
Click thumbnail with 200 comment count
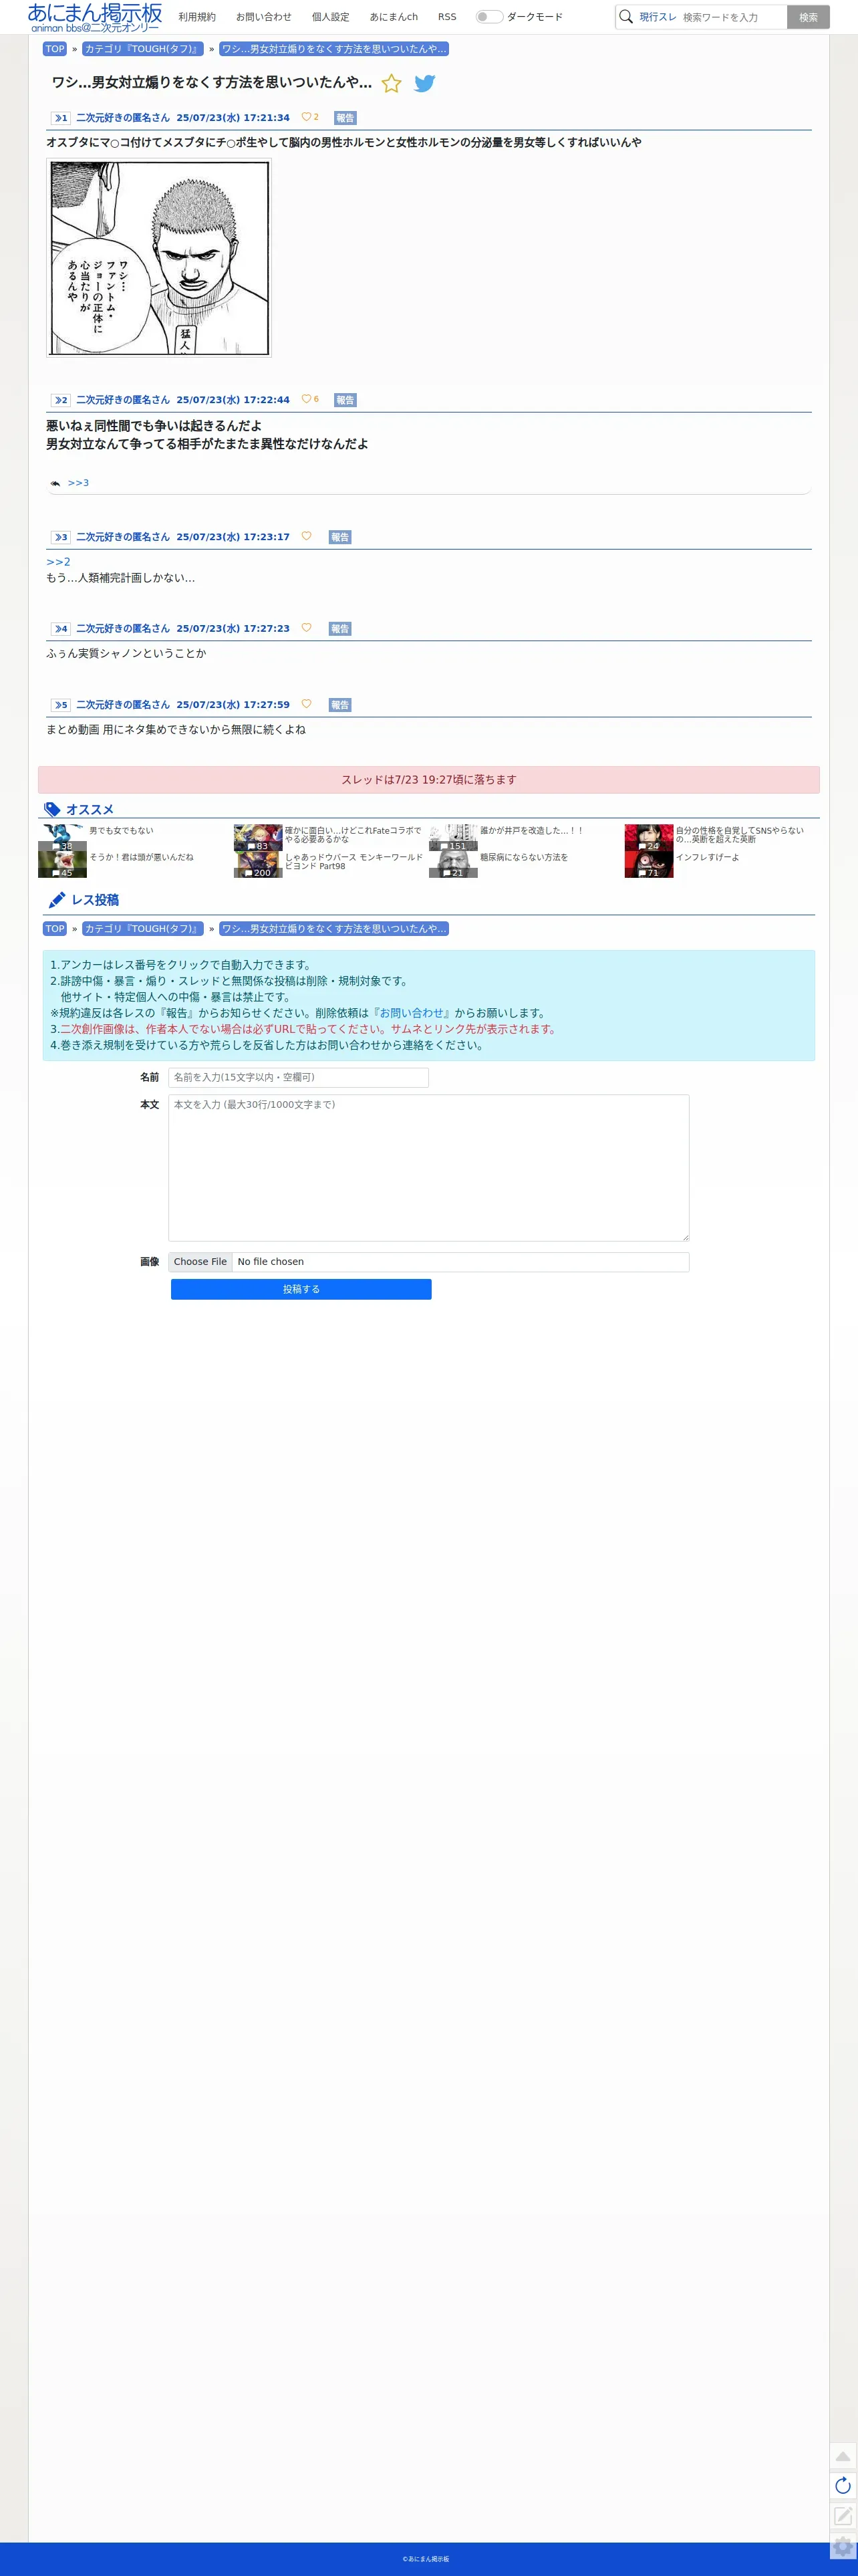coord(258,865)
